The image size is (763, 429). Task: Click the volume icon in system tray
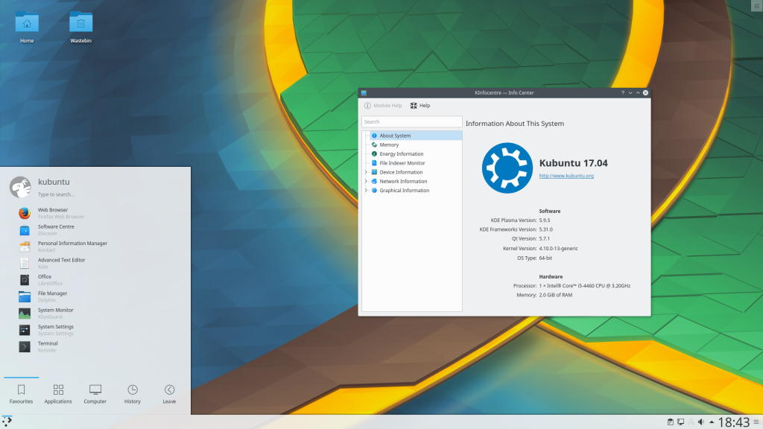[x=701, y=422]
